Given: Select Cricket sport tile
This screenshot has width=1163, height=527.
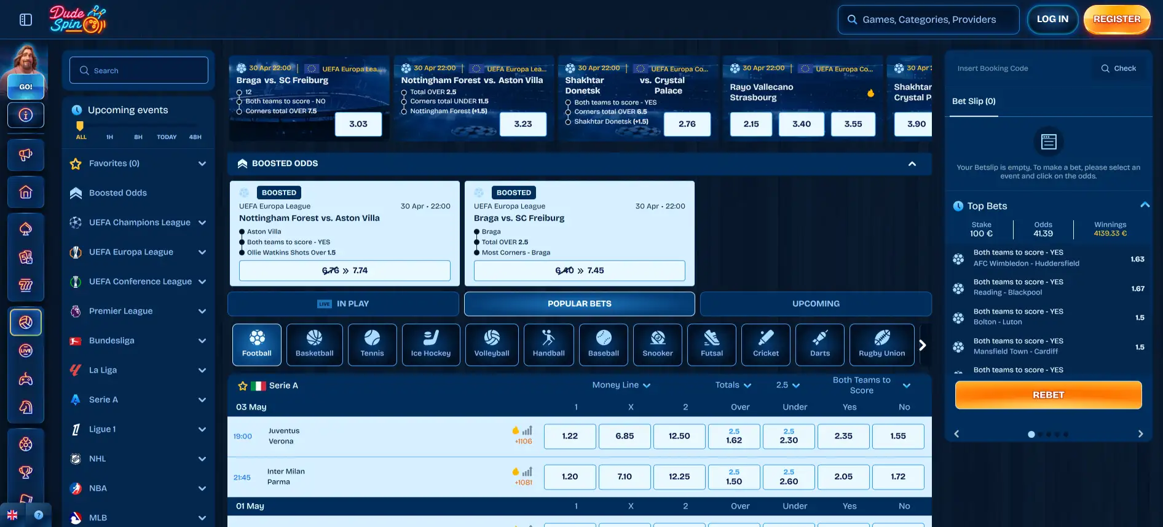Looking at the screenshot, I should pos(766,345).
